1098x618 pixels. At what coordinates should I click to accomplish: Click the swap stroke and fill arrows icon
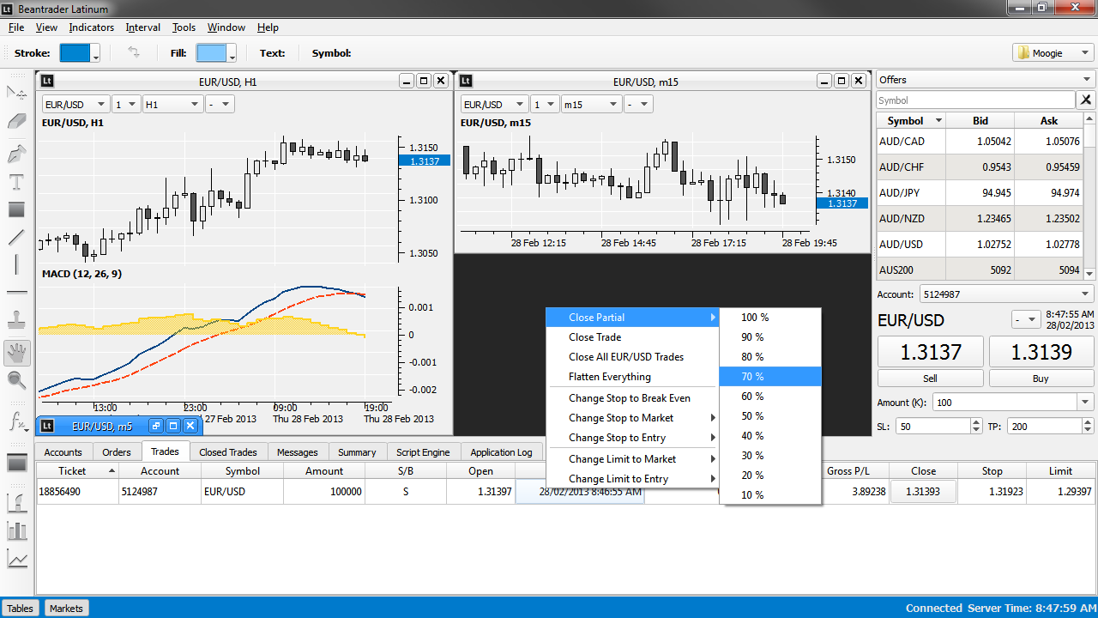pos(134,52)
